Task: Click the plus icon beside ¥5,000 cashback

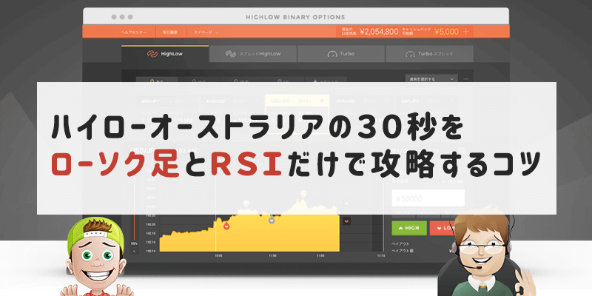Action: point(466,32)
